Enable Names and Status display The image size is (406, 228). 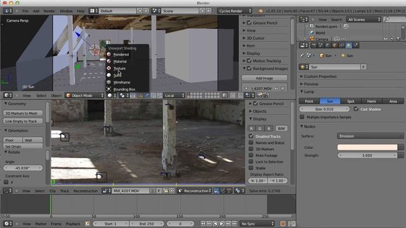click(x=251, y=142)
